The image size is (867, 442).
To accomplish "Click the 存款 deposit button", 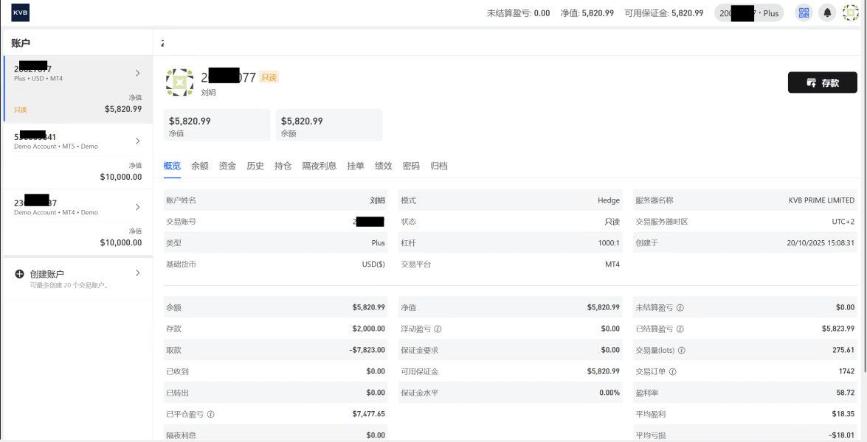I will [x=822, y=83].
